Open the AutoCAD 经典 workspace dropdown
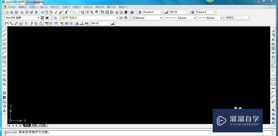Image resolution: width=278 pixels, height=136 pixels. (x=38, y=18)
